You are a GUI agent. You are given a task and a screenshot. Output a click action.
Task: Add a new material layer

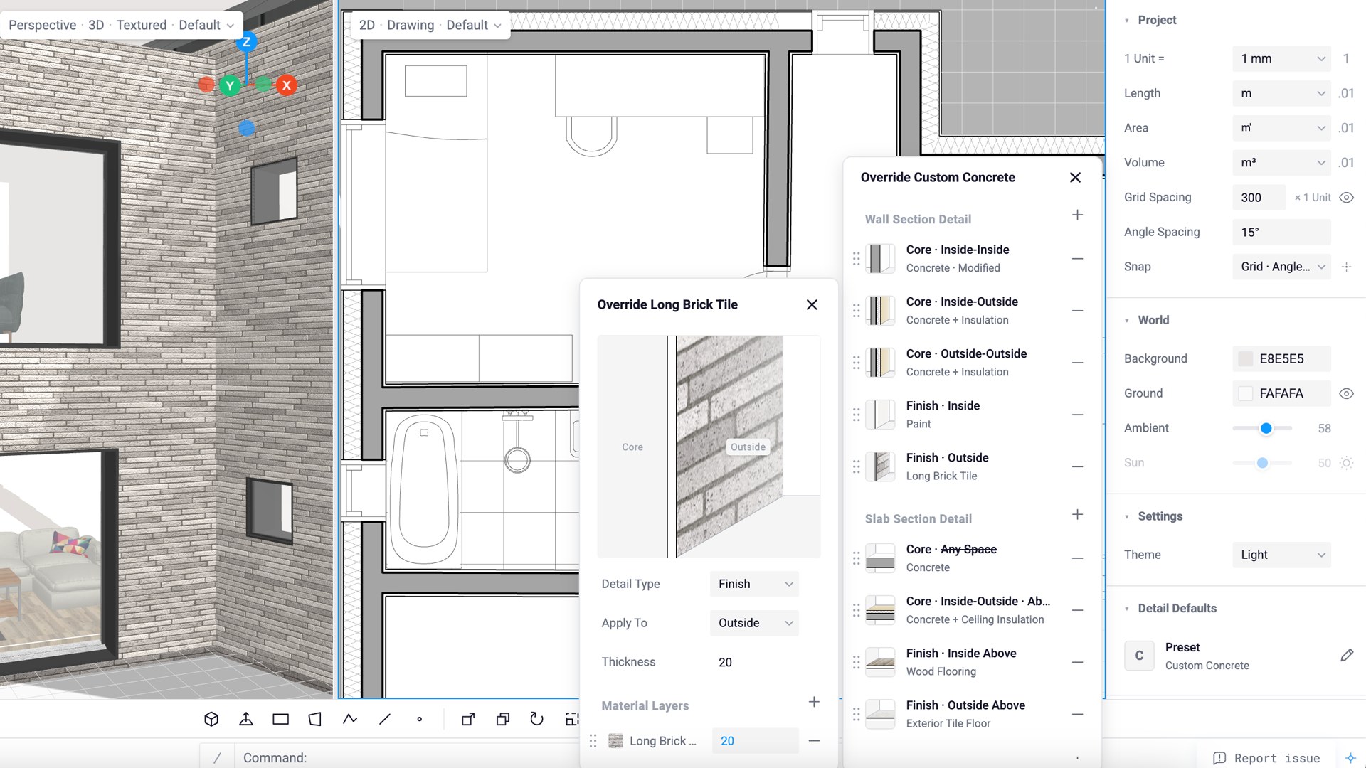(814, 702)
